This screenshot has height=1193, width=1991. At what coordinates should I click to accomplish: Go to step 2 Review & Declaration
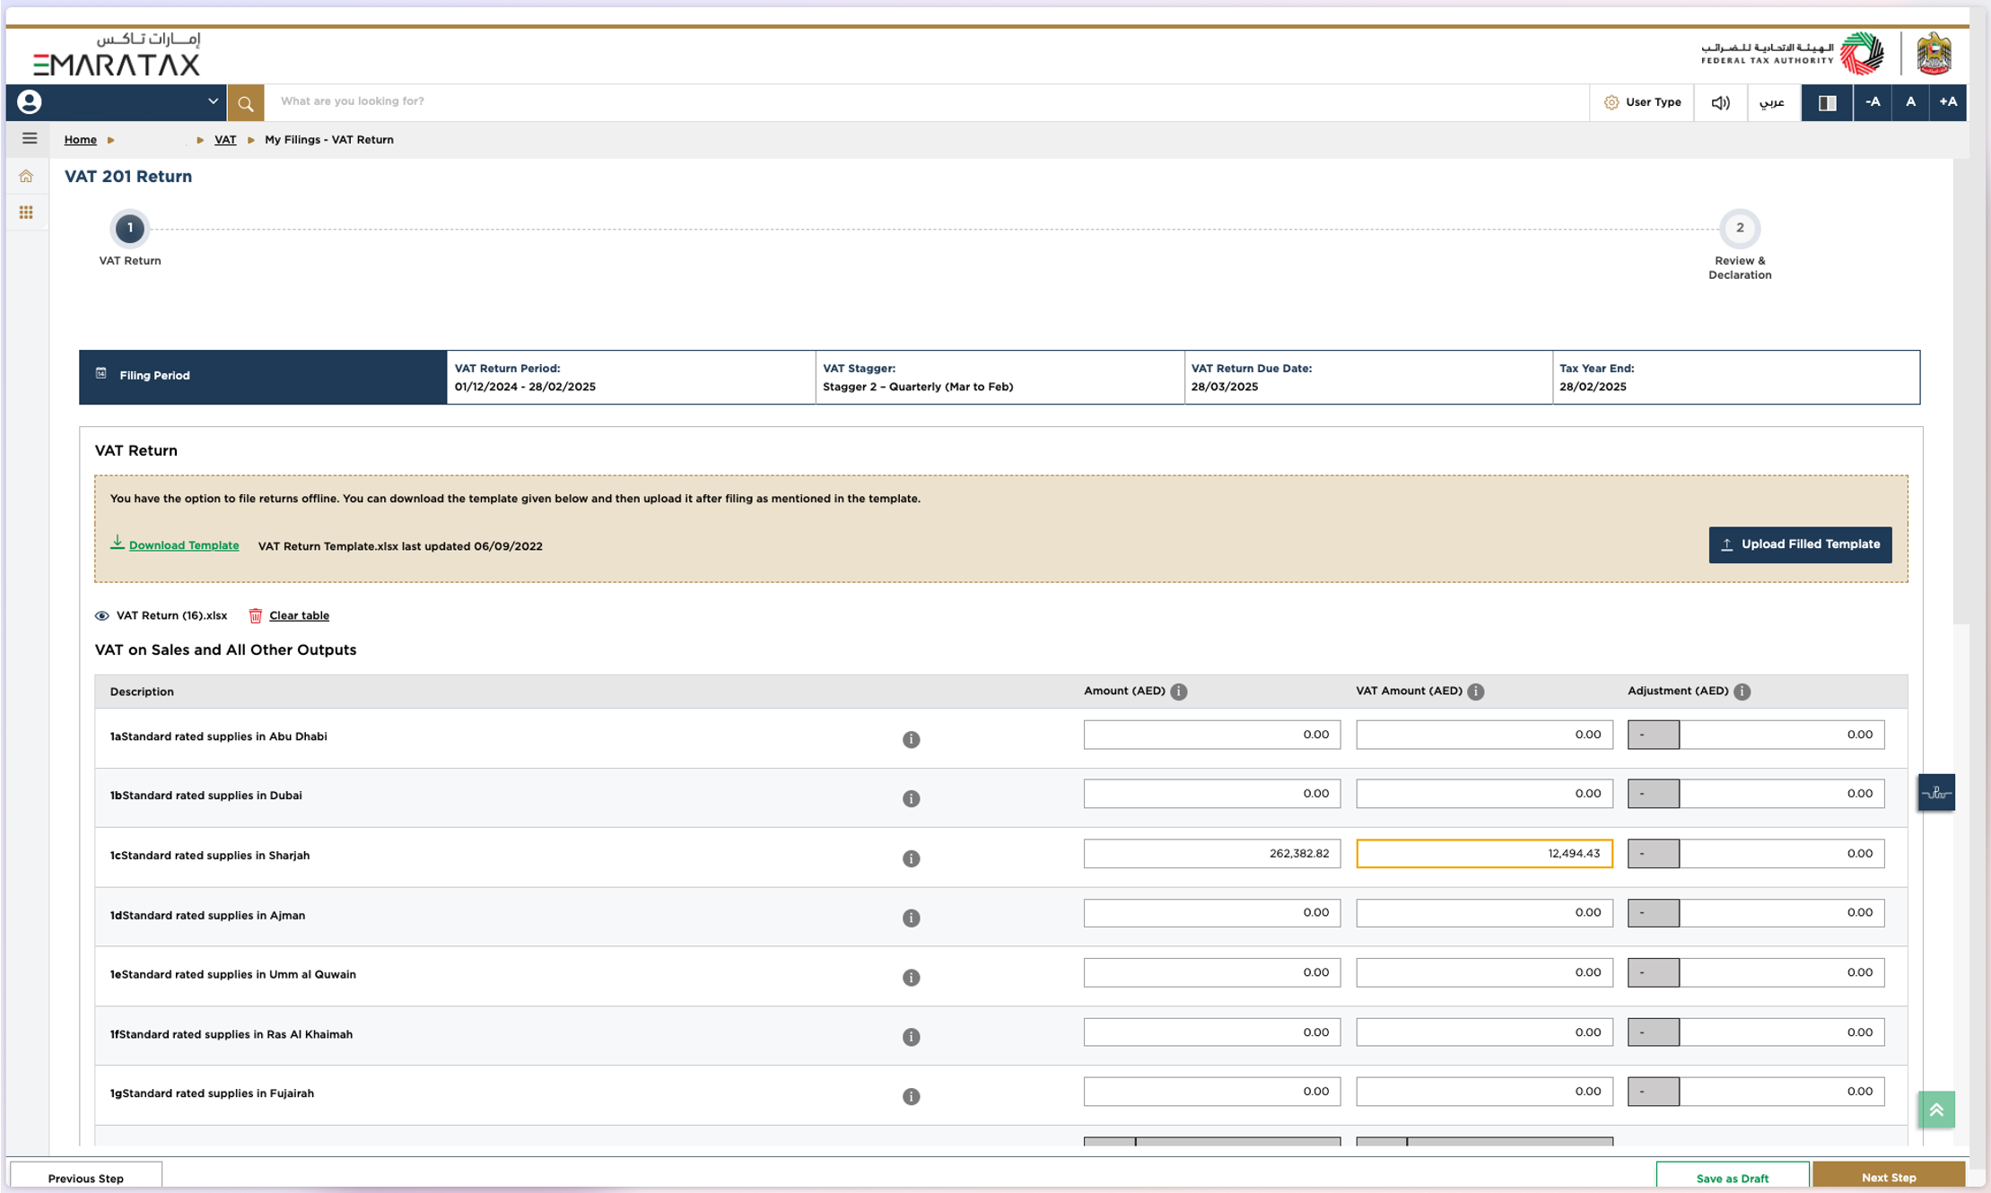tap(1739, 229)
